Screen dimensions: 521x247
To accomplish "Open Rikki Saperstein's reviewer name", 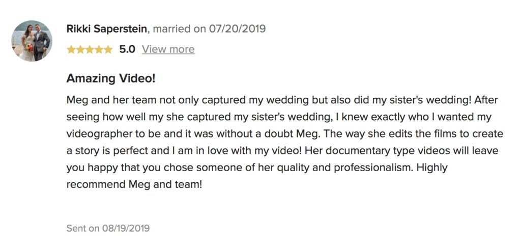I will point(106,29).
